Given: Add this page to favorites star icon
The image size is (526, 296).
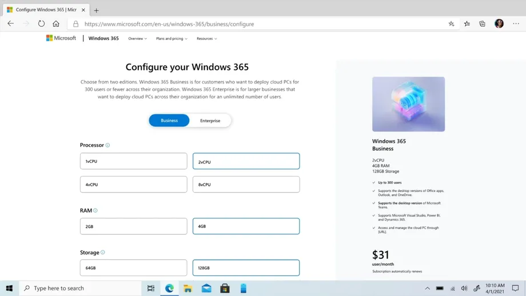Looking at the screenshot, I should point(452,24).
